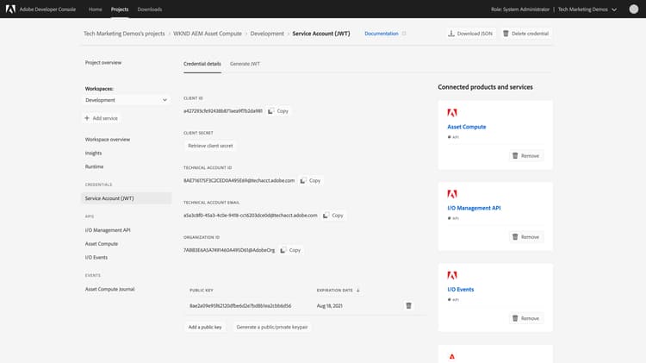646x363 pixels.
Task: Delete the public key expiring Aug 18, 2021
Action: coord(408,306)
